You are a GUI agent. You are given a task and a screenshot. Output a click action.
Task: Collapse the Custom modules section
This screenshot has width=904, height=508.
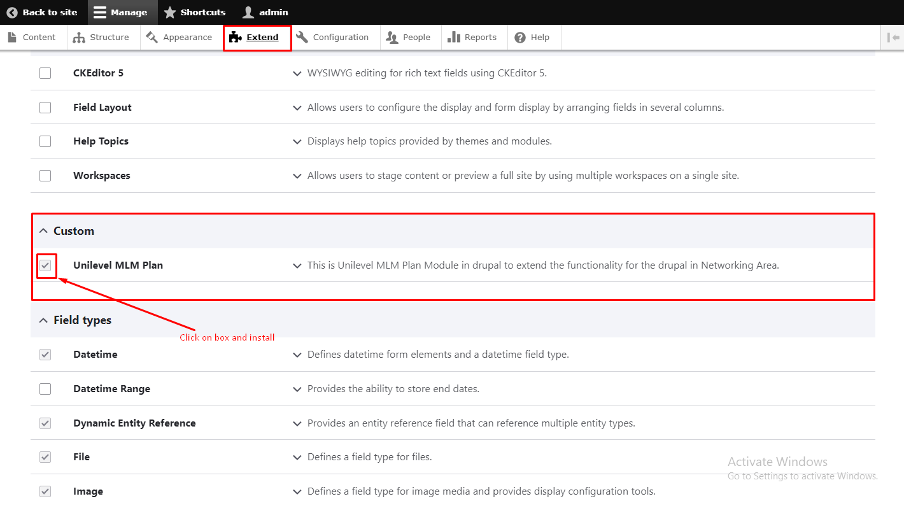pyautogui.click(x=43, y=231)
